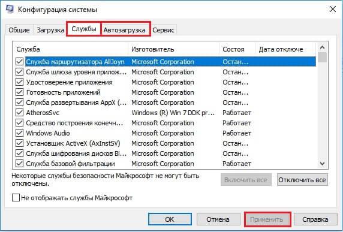The width and height of the screenshot is (343, 232).
Task: Click Работает status of Служба базовой фильтрации
Action: pos(237,164)
